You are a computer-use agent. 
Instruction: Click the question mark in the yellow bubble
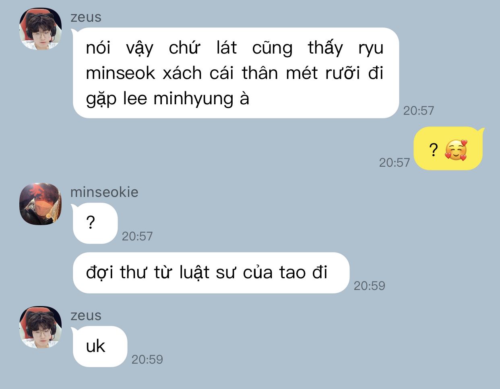pos(433,150)
